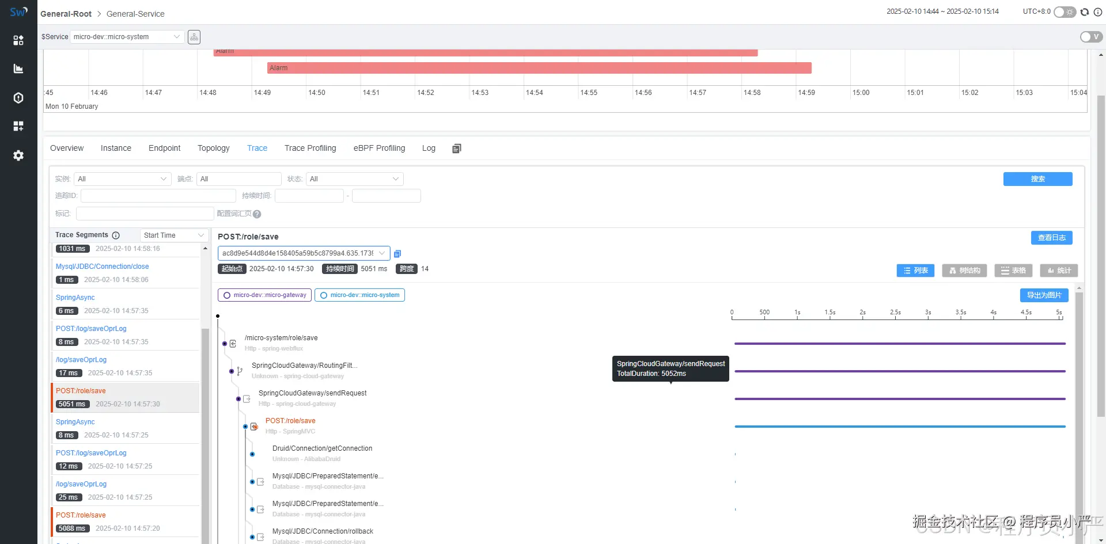The image size is (1106, 544).
Task: Open the layers grid icon in the sidebar
Action: click(x=18, y=40)
